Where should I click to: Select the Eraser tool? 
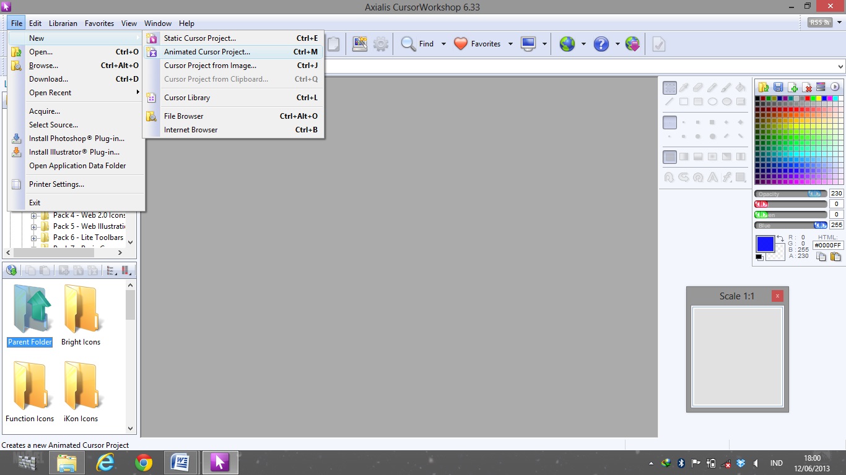tap(698, 87)
